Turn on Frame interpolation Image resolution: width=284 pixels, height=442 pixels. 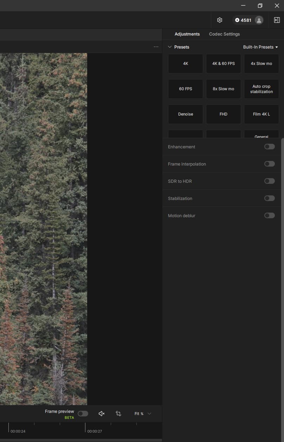(x=269, y=164)
